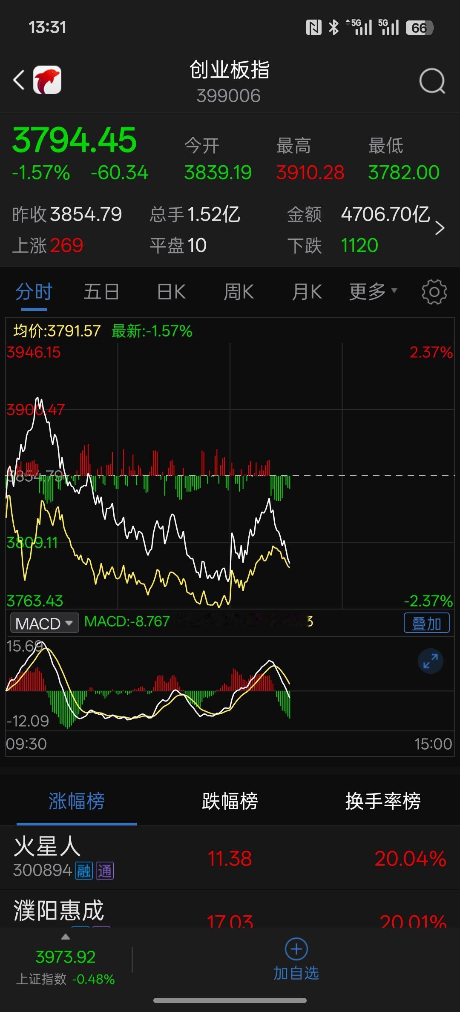Expand chart to fullscreen with arrows icon
Image resolution: width=460 pixels, height=1012 pixels.
point(431,661)
